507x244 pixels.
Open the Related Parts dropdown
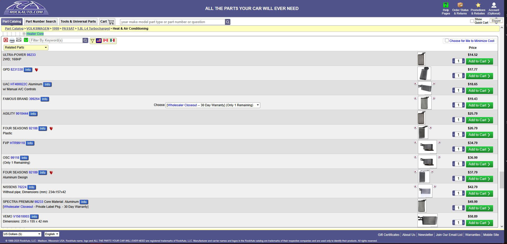coord(26,47)
